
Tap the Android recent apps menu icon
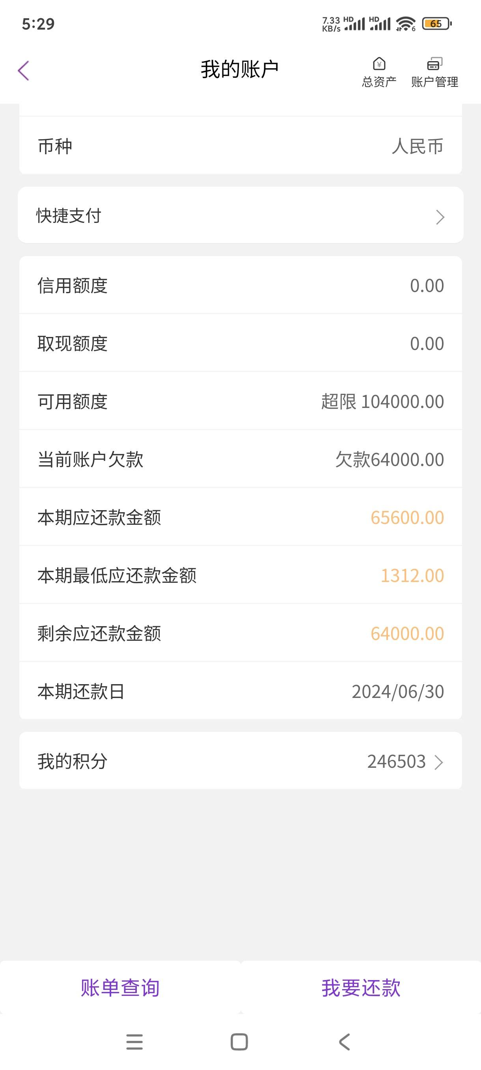[x=134, y=1042]
